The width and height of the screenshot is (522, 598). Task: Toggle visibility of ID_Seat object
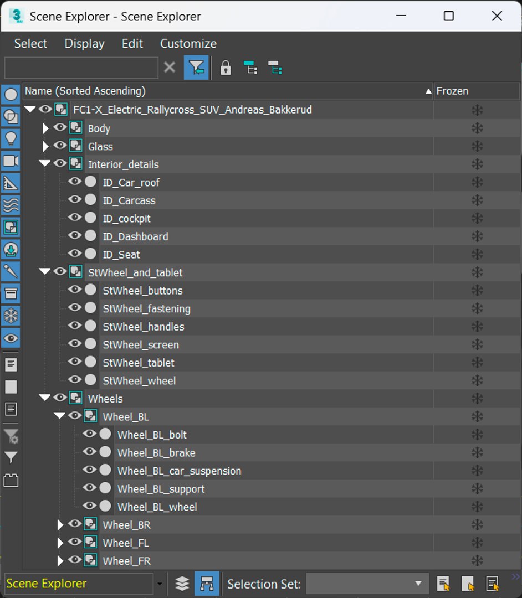click(75, 253)
